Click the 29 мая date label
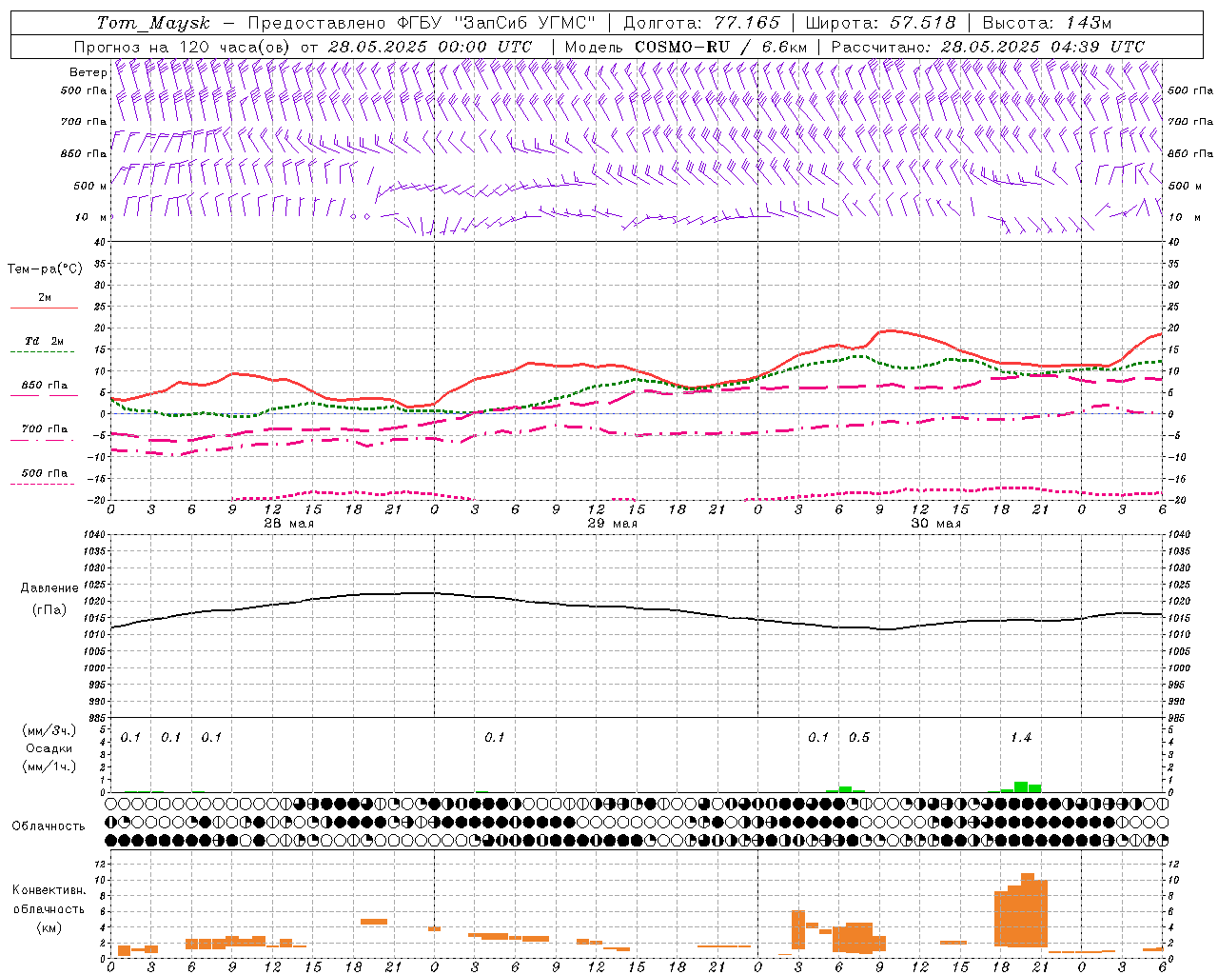Viewport: 1218px width, 975px height. tap(612, 523)
